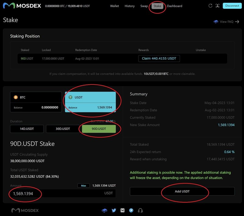The width and height of the screenshot is (244, 216).
Task: Choose the 14D.USDT duration
Action: (x=27, y=129)
